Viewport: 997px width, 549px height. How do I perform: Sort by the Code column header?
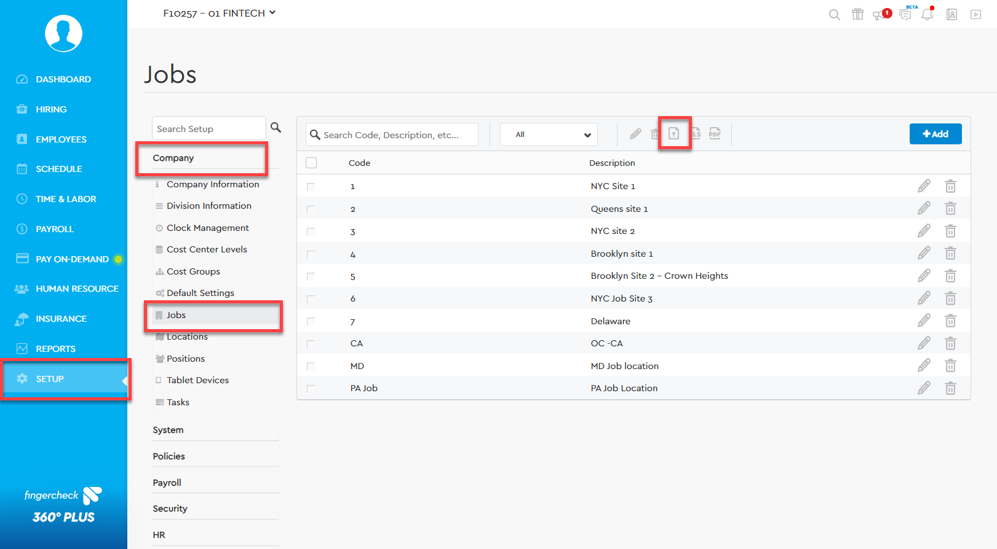click(x=359, y=163)
